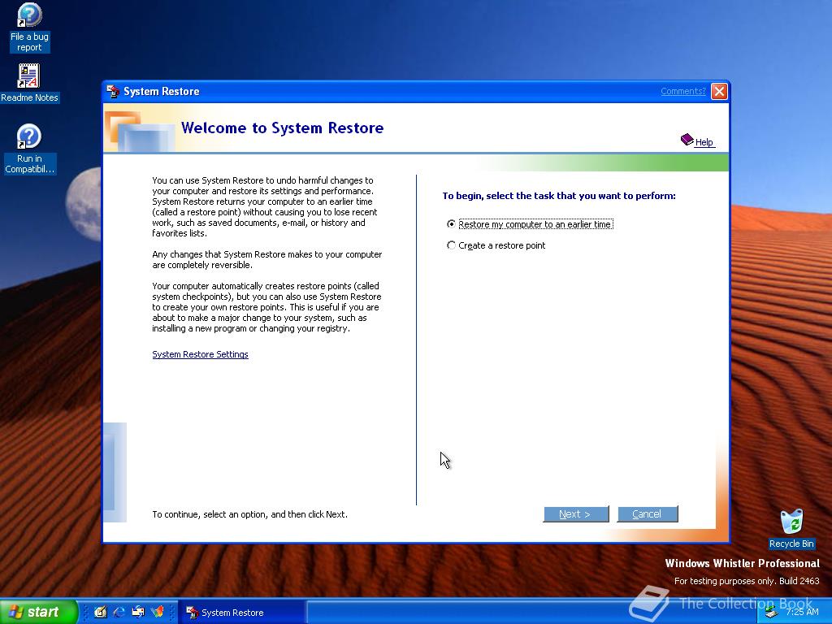
Task: Click the Help book icon
Action: click(x=687, y=140)
